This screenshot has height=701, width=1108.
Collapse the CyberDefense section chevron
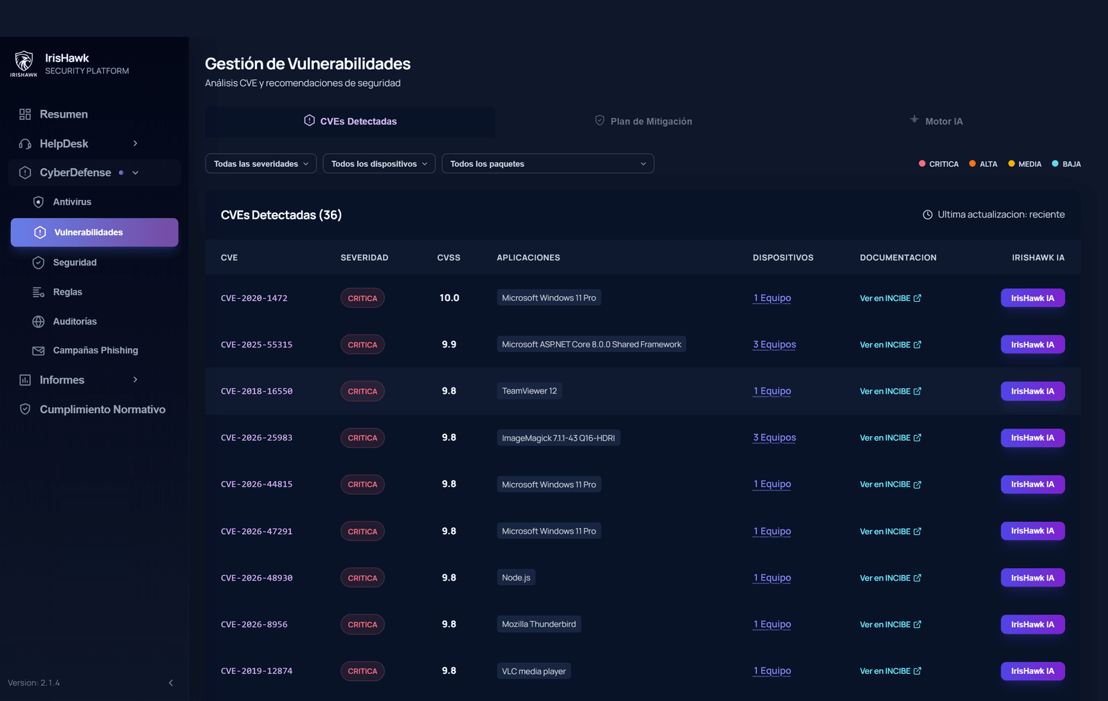[x=135, y=173]
